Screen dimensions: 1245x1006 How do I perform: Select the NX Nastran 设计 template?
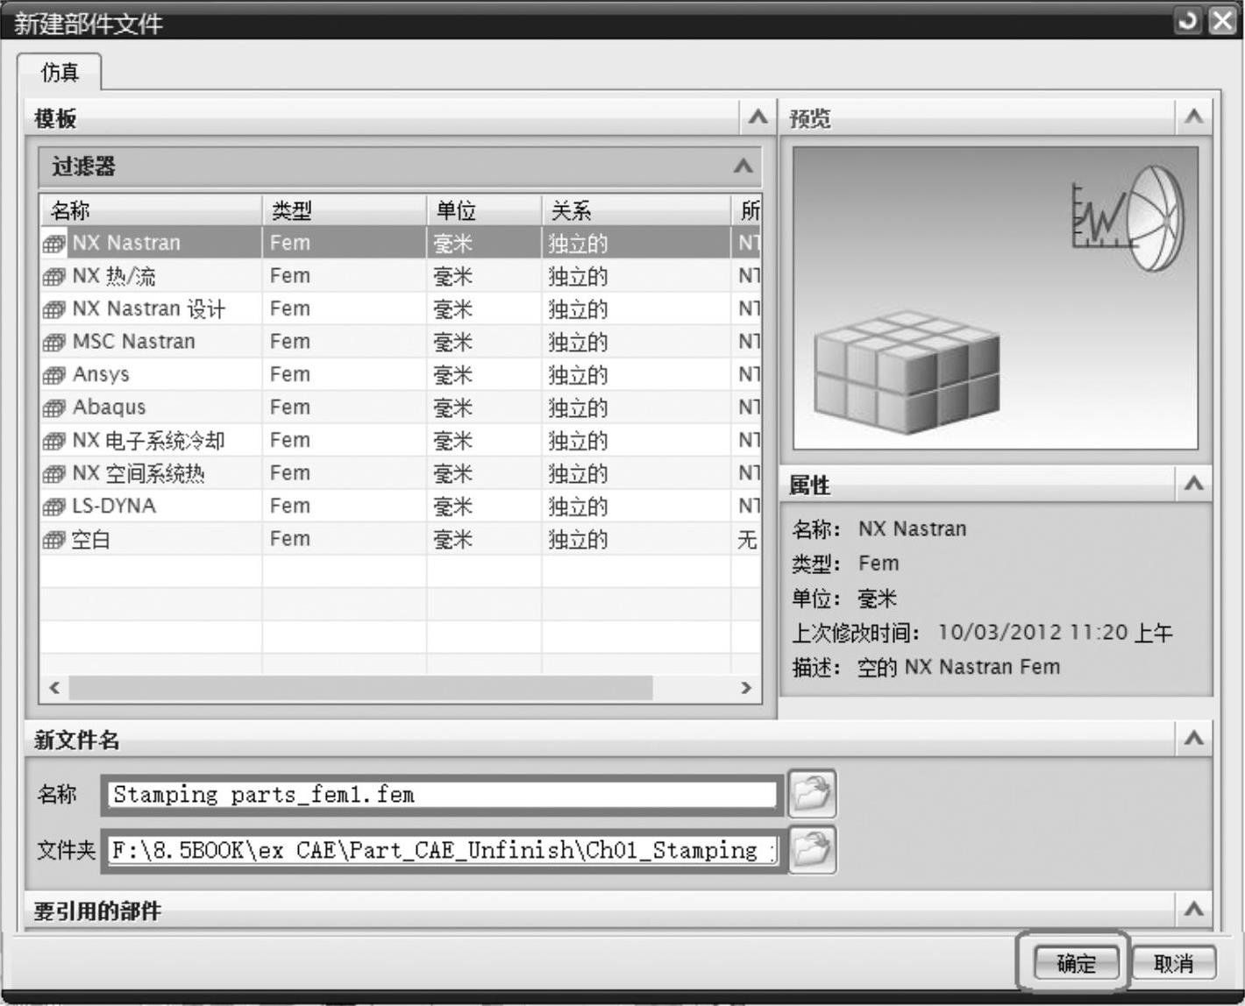tap(401, 308)
